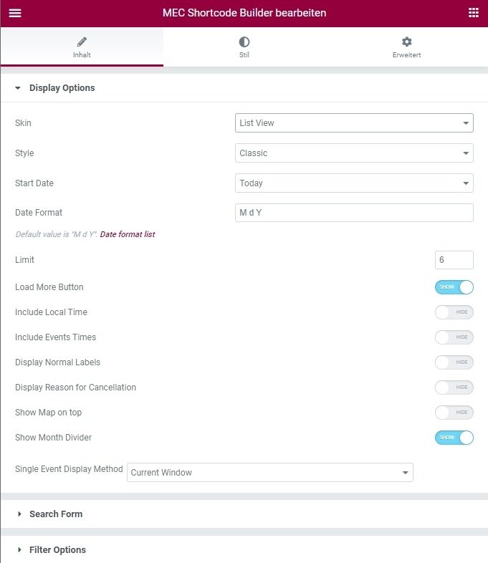Image resolution: width=488 pixels, height=563 pixels.
Task: Open the widgets grid icon
Action: point(473,13)
